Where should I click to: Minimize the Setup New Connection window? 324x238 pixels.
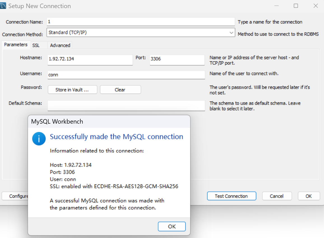pos(276,6)
